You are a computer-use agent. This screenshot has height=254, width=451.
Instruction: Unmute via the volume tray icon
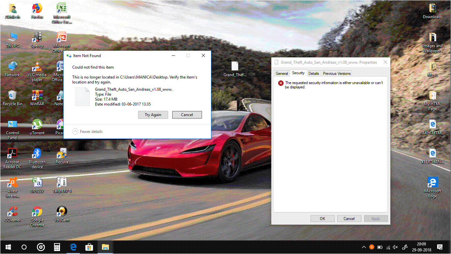click(x=396, y=247)
